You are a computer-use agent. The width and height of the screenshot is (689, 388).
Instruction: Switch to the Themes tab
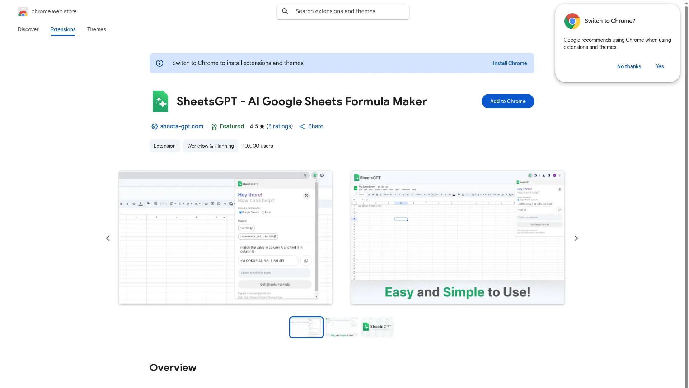[96, 29]
